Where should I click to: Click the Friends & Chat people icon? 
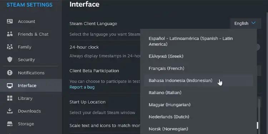point(10,34)
